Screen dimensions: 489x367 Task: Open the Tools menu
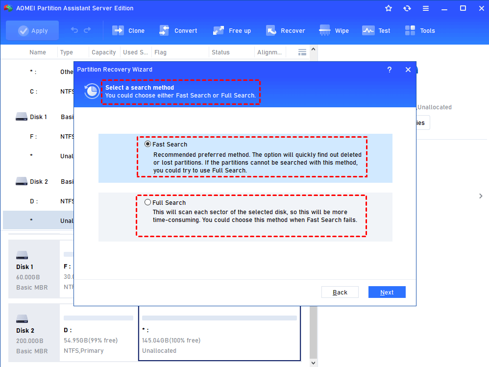[x=420, y=30]
